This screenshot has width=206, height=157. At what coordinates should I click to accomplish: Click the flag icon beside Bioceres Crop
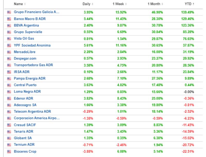point(9,152)
